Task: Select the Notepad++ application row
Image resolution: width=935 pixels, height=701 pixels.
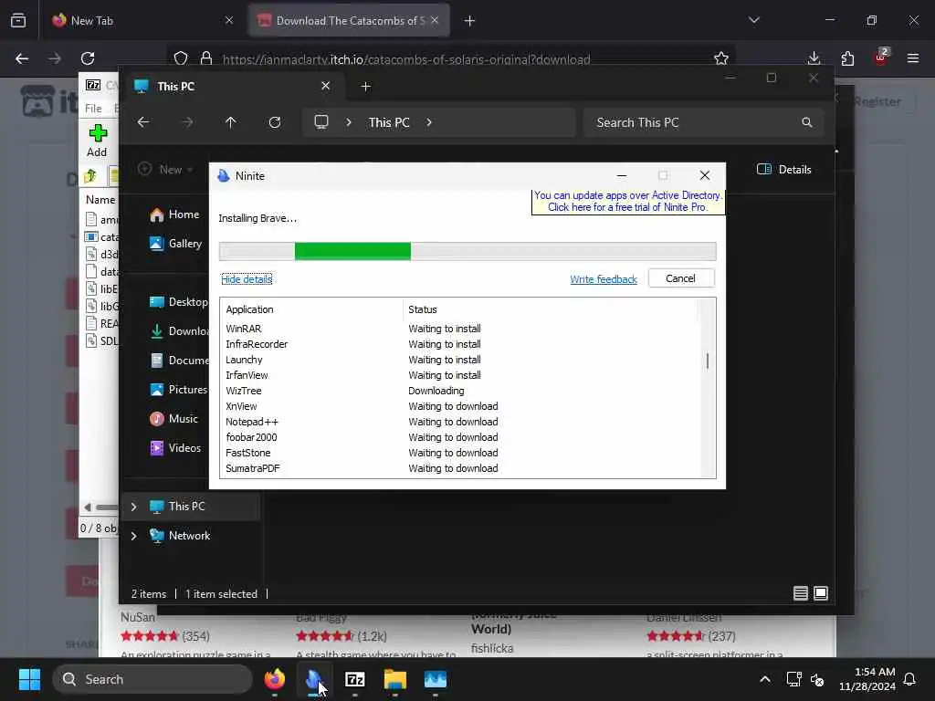Action: pyautogui.click(x=459, y=422)
